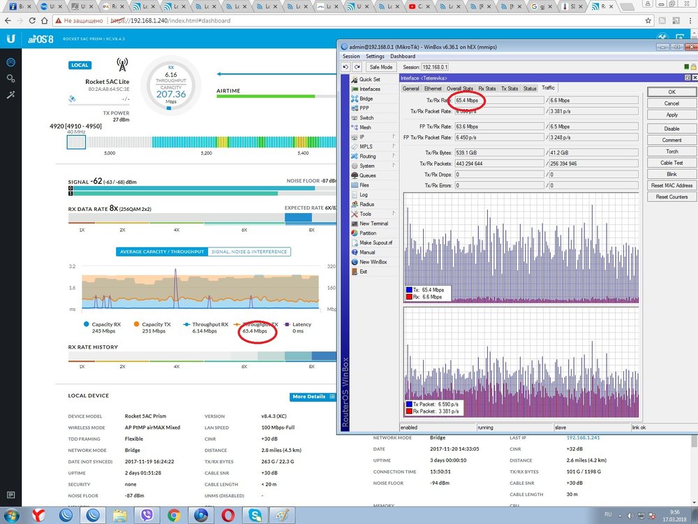Launch New Terminal from WinBox menu
Viewport: 698px width, 524px height.
coord(373,224)
